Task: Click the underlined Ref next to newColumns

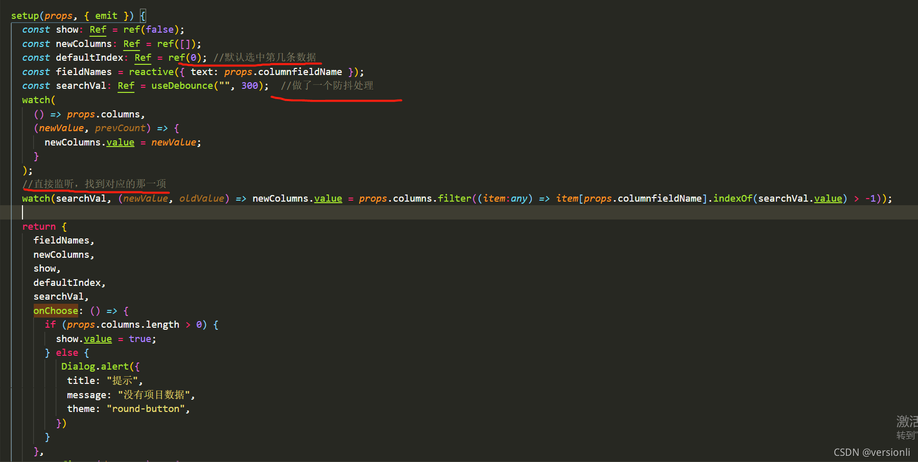Action: pos(131,43)
